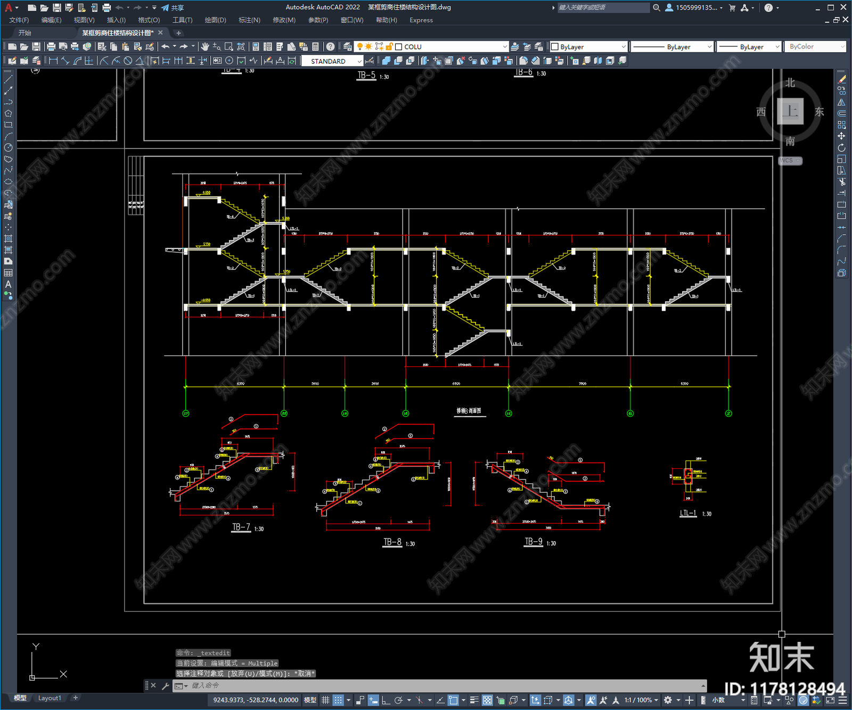
Task: Open the 编辑(E) menu
Action: tap(52, 20)
